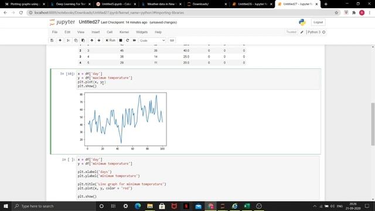Open the Mail app on the taskbar
Viewport: 375px width, 211px height.
198,206
